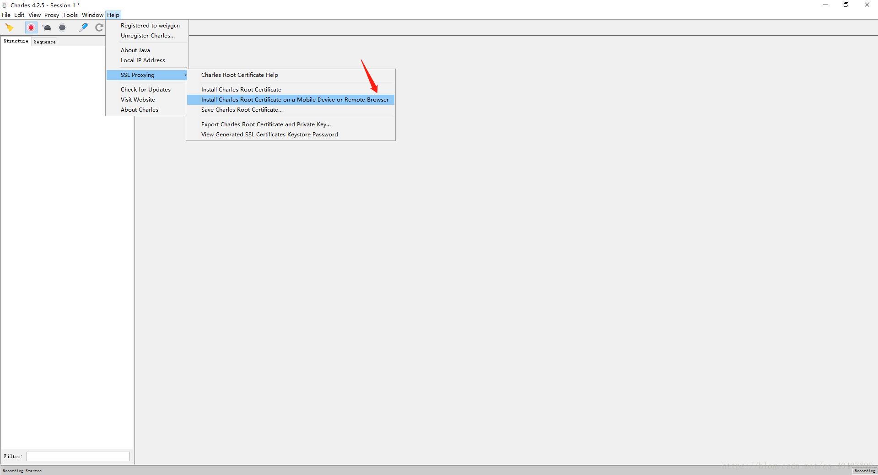Close the open Help menu

coord(113,15)
